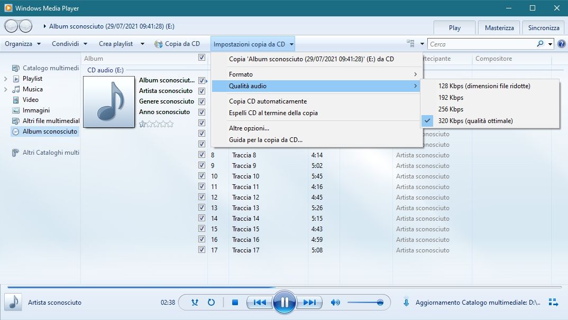Stop playback
568x320 pixels.
(x=235, y=302)
